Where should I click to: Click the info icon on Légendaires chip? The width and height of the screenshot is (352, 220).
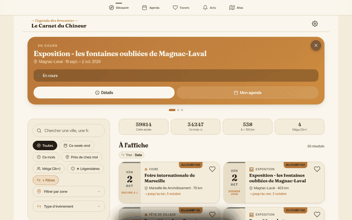73,169
